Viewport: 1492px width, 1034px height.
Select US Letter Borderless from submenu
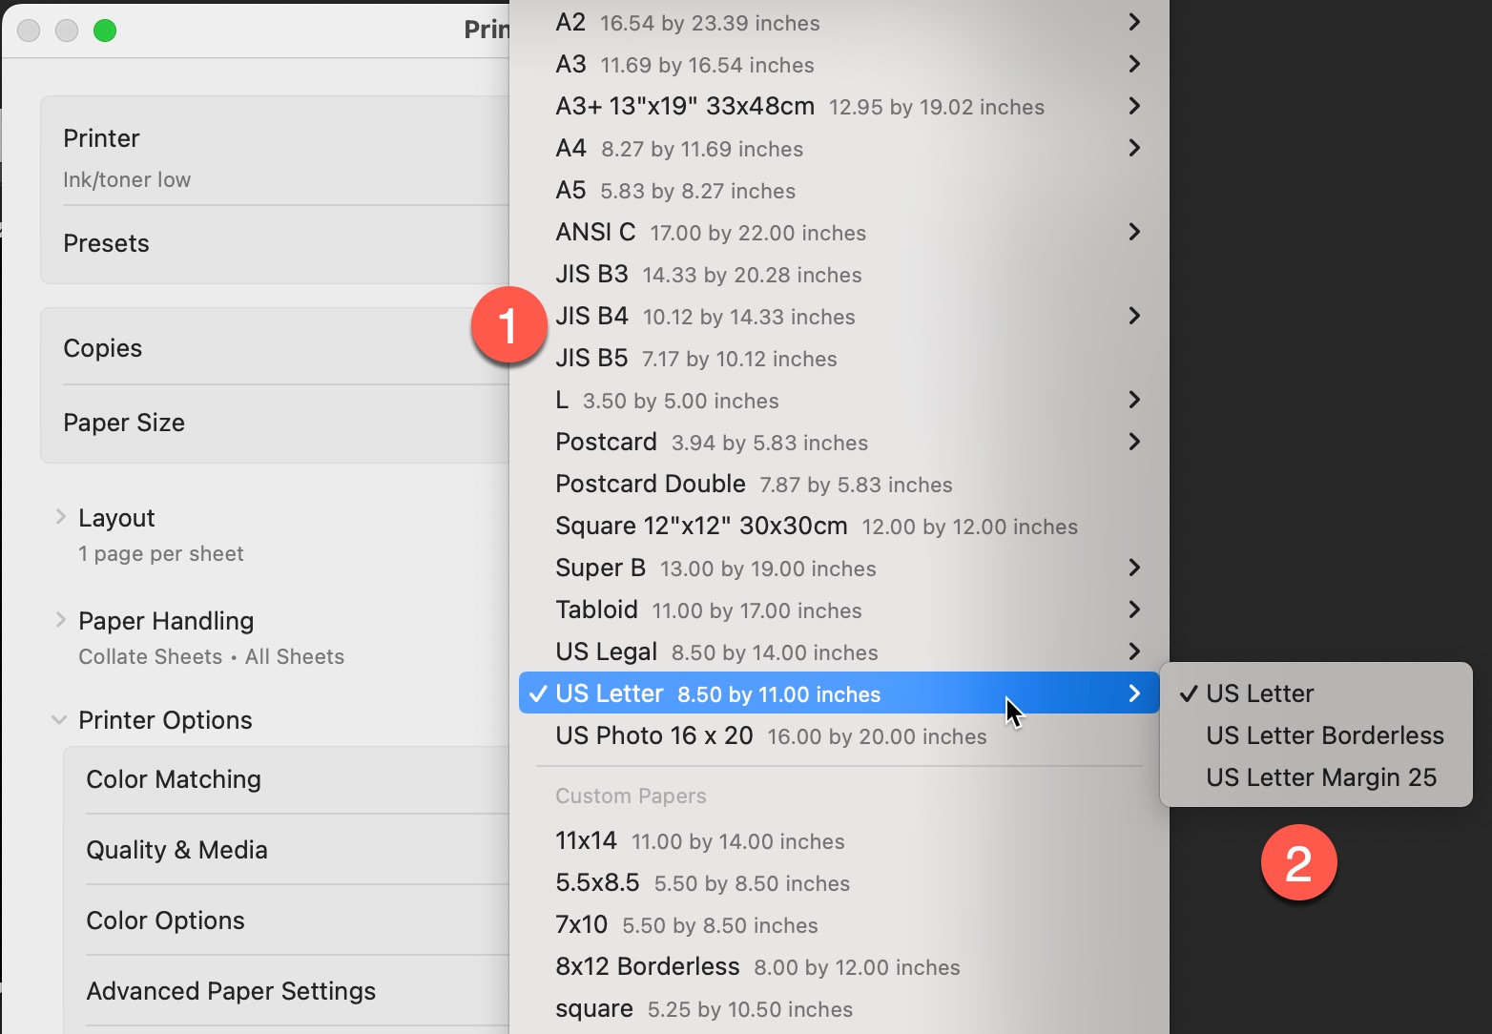(x=1324, y=735)
